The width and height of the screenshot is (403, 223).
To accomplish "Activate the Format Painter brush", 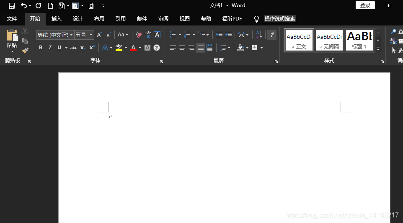I will point(25,50).
